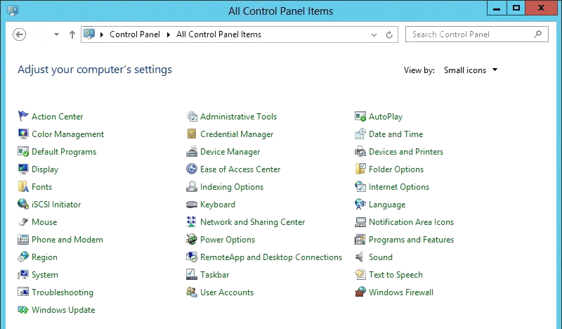Select the All Control Panel Items breadcrumb

(218, 34)
